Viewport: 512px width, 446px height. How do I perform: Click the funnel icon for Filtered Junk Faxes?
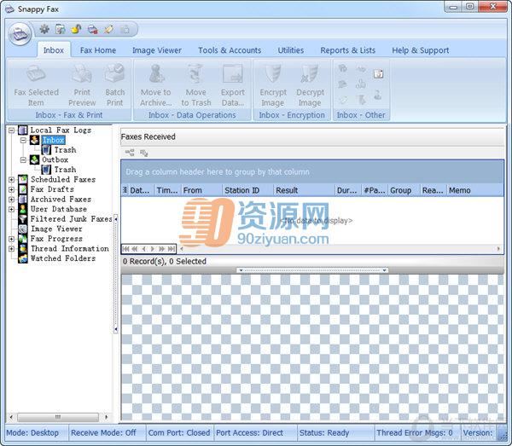click(x=23, y=219)
